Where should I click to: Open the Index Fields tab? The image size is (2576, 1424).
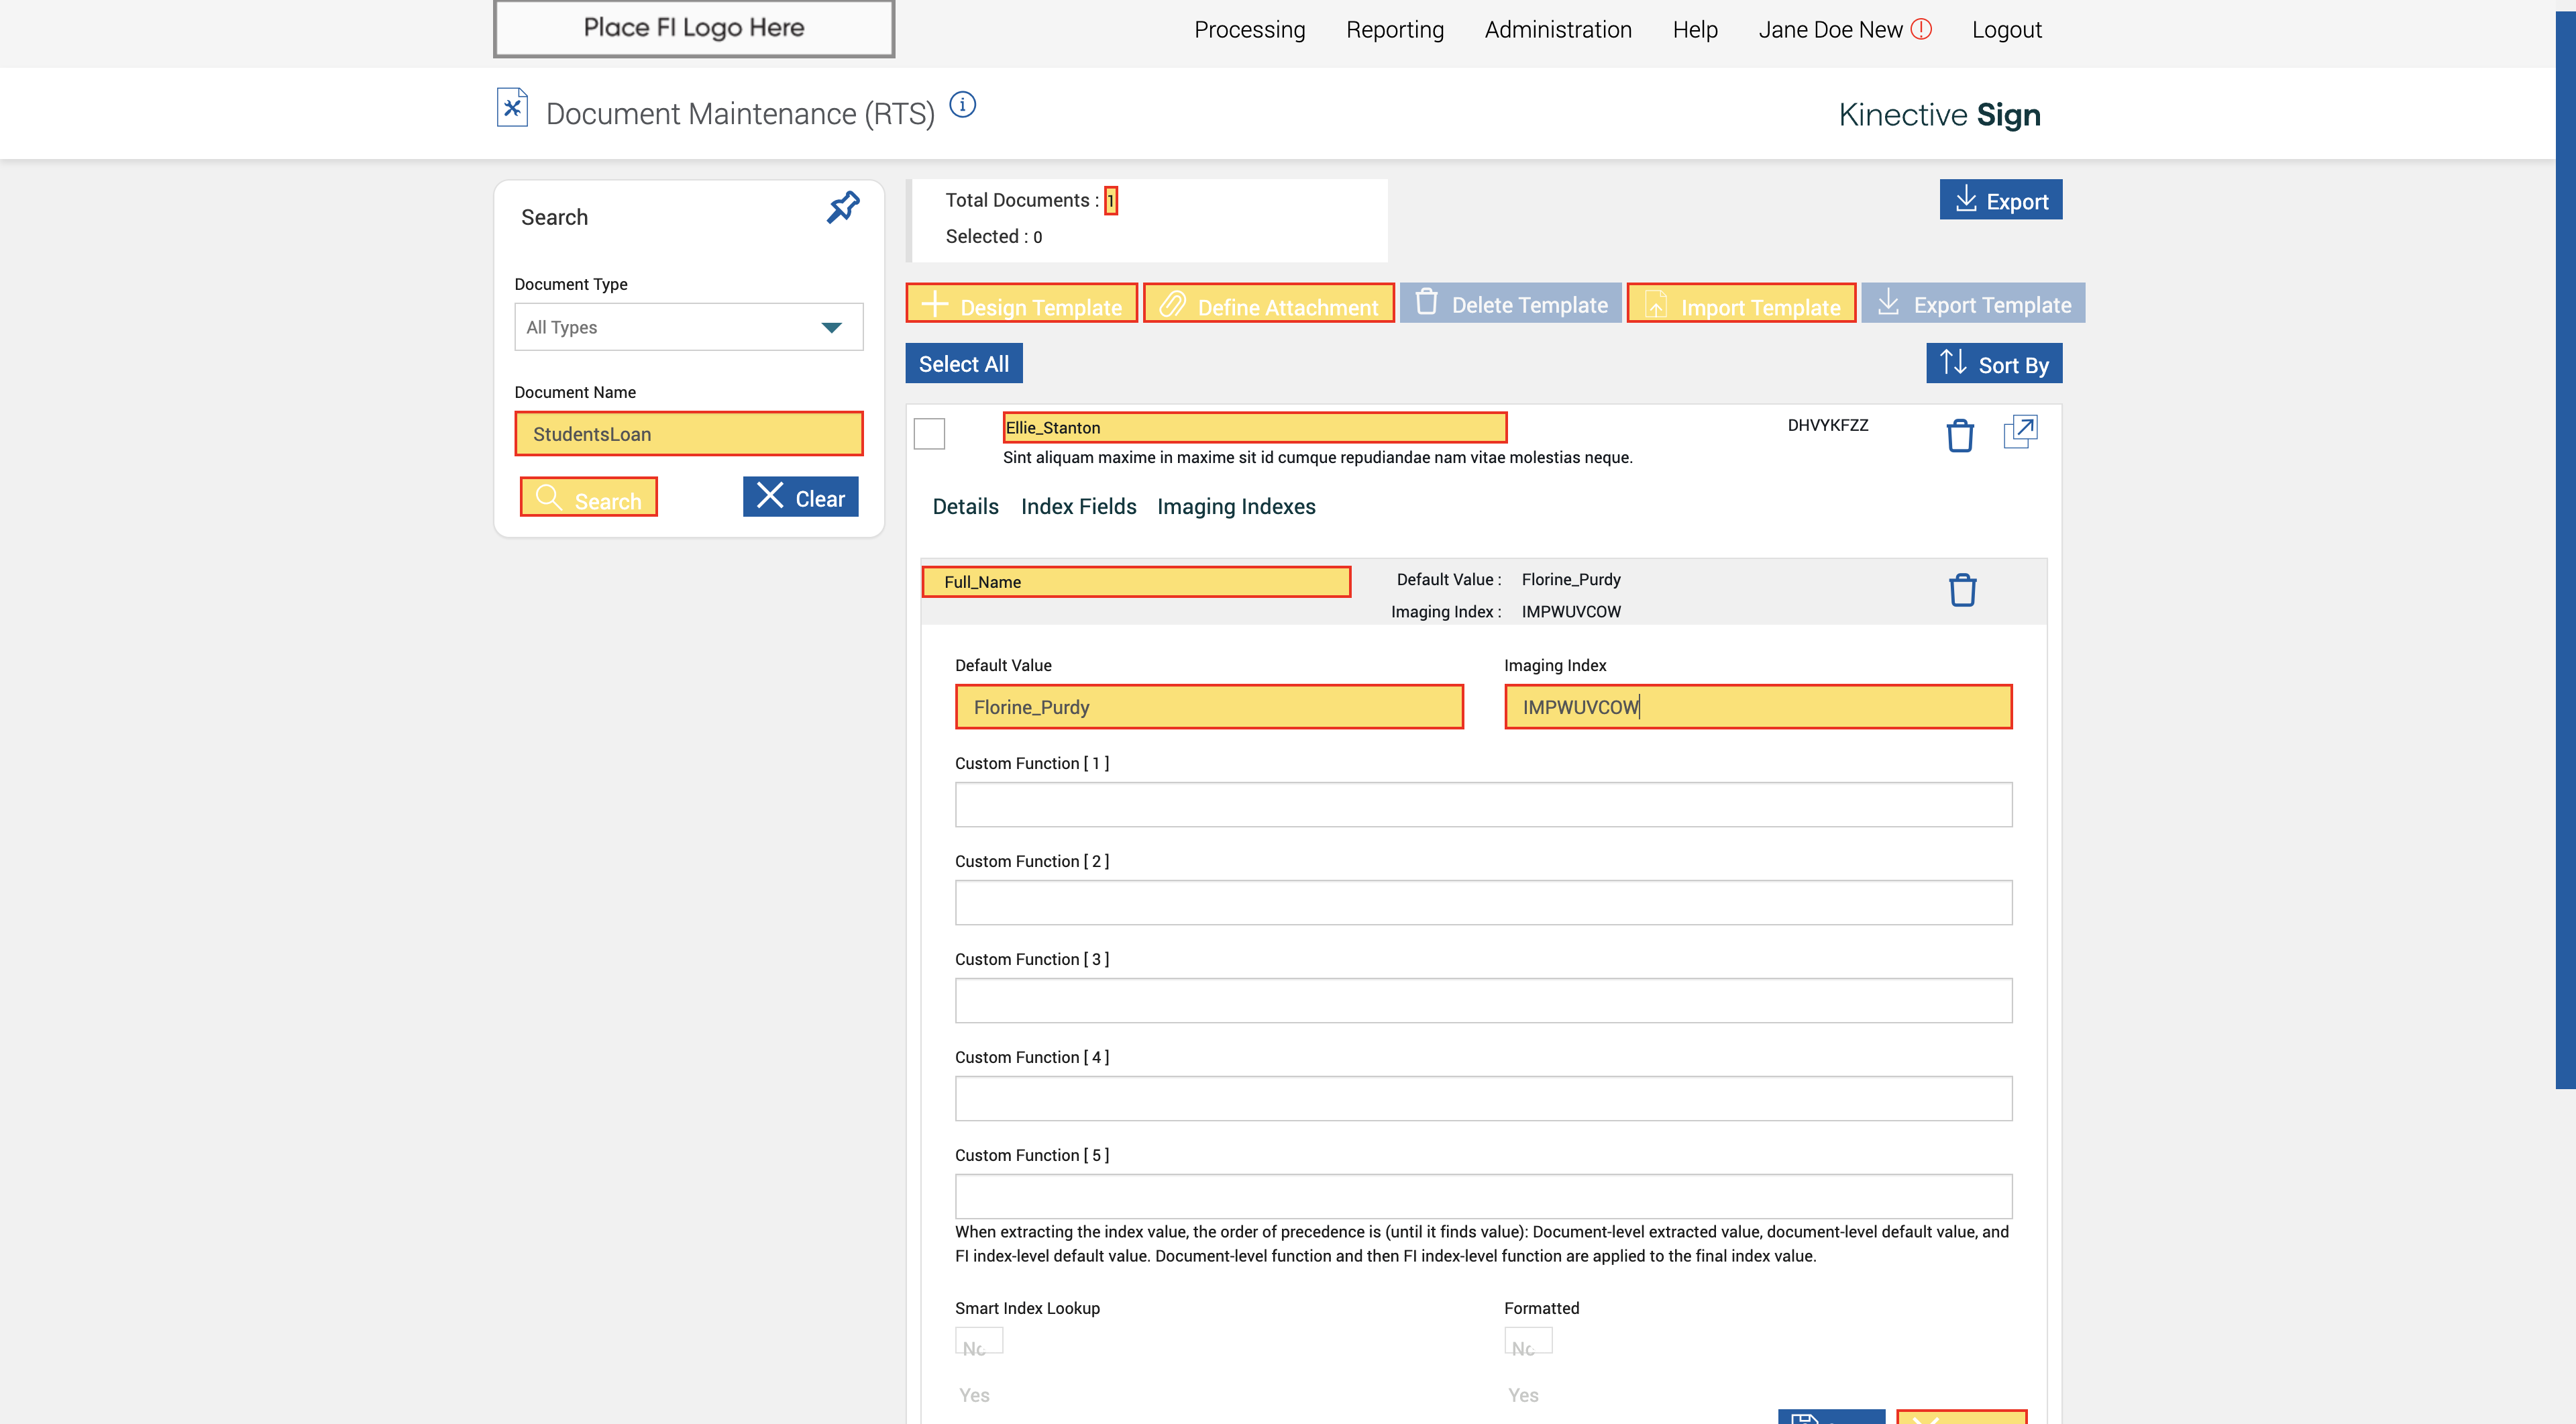point(1078,507)
